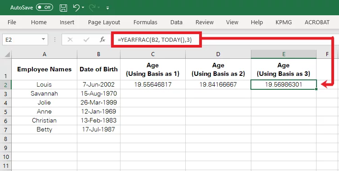Select the cell containing Jolie

[x=45, y=103]
